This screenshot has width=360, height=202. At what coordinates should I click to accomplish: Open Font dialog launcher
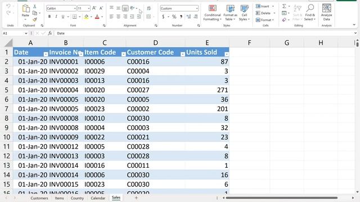104,25
